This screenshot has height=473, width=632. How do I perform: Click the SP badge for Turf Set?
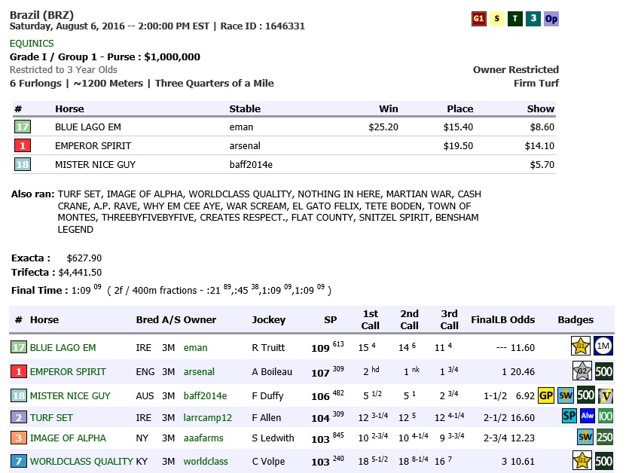(569, 416)
